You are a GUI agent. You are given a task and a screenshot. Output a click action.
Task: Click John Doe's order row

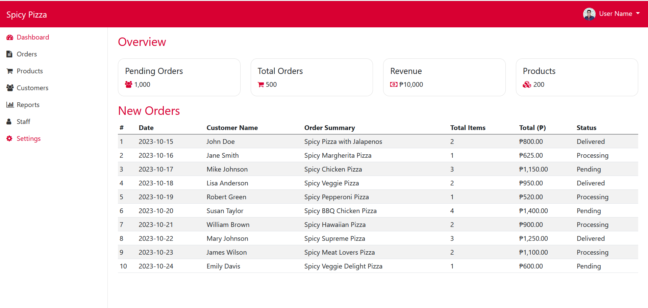[x=378, y=142]
